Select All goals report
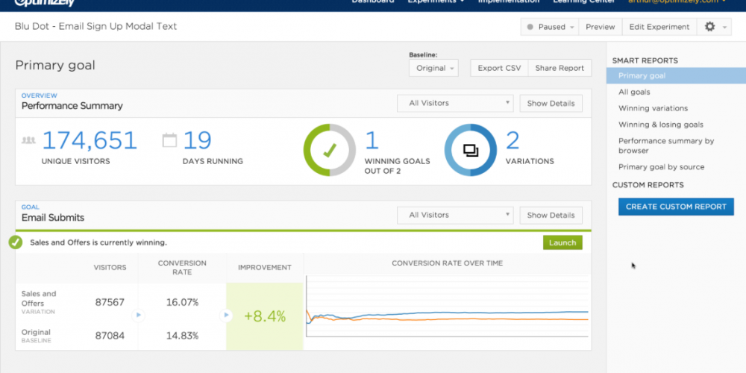Image resolution: width=746 pixels, height=373 pixels. tap(634, 92)
